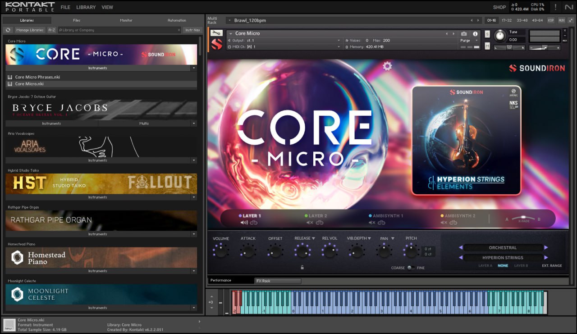Screen dimensions: 577x334
Task: Switch to the Monitor tab
Action: tap(126, 20)
